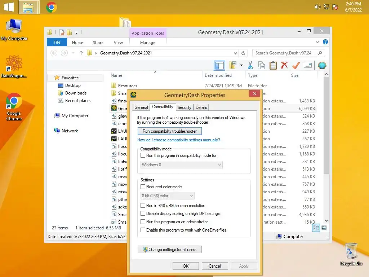Open Chrome from the taskbar
Viewport: 369px width, 277px height.
point(52,7)
